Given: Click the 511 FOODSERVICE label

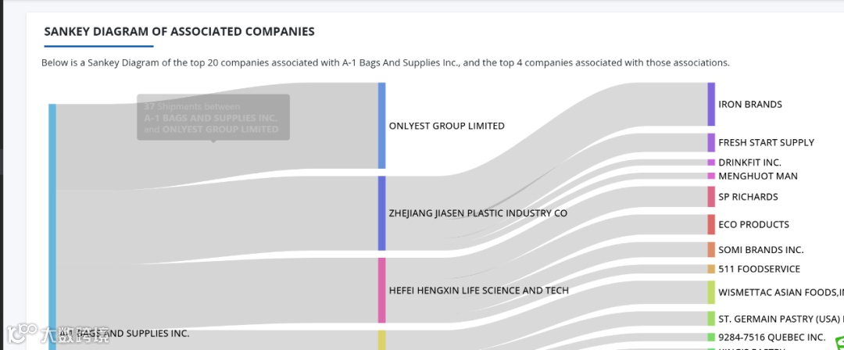Looking at the screenshot, I should point(759,269).
